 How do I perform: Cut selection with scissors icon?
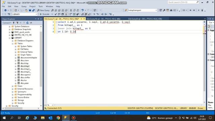[x=71, y=10]
